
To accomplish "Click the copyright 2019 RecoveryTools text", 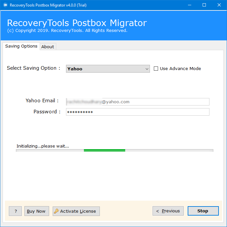I will coord(67,30).
